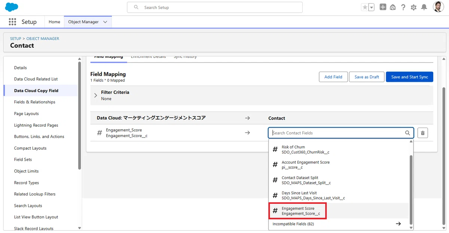Click the source Engagement_Score__c number icon

point(100,133)
